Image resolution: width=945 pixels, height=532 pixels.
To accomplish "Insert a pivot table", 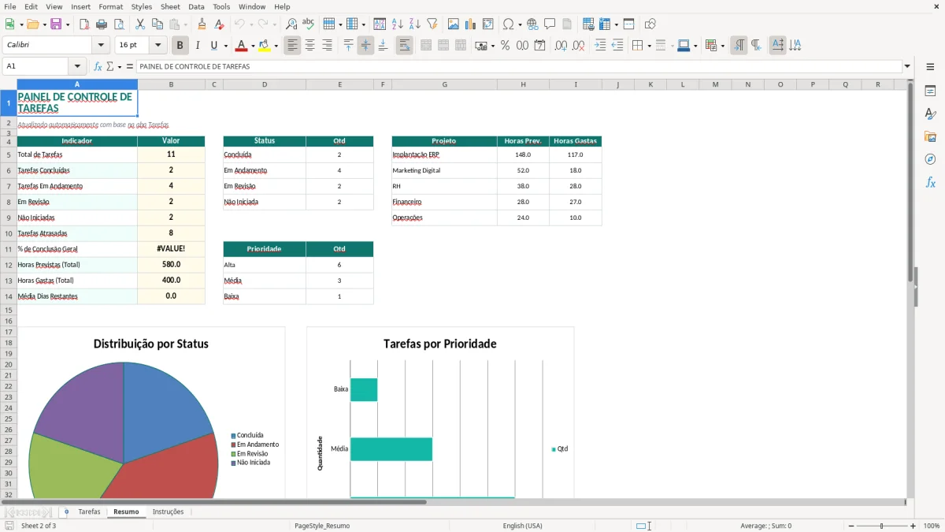I will click(488, 24).
